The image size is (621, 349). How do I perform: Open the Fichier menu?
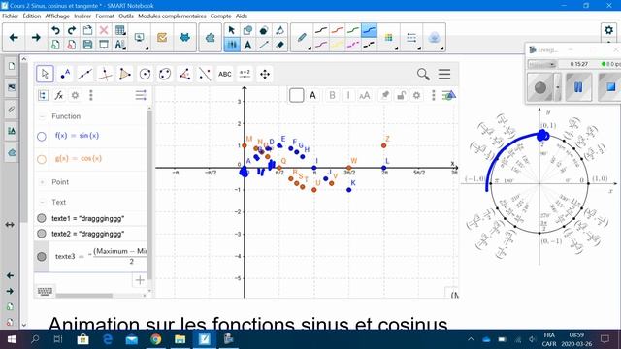tap(11, 16)
